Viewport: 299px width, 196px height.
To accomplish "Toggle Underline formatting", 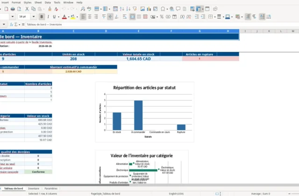I will pos(54,17).
